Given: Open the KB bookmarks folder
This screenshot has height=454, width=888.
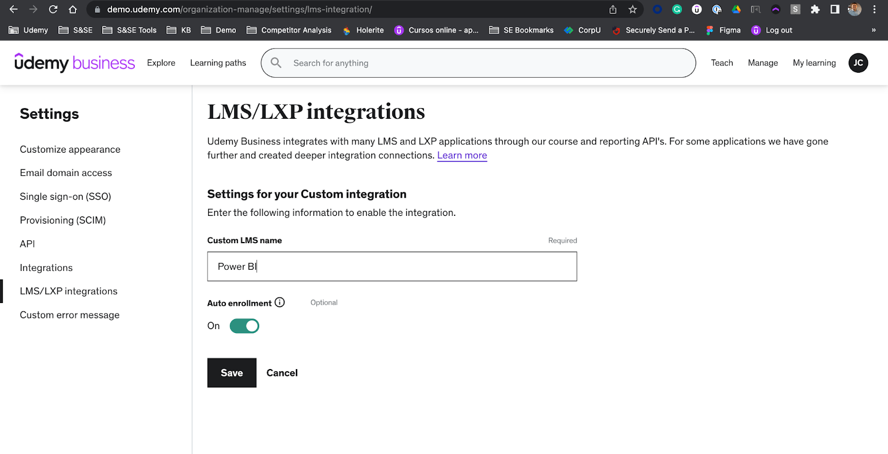Looking at the screenshot, I should point(179,30).
